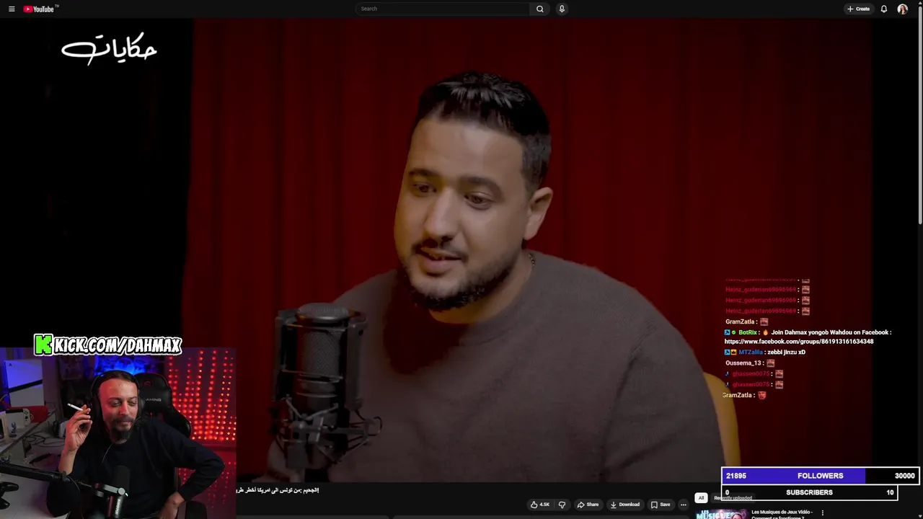Open the account avatar menu
Image resolution: width=923 pixels, height=519 pixels.
902,9
